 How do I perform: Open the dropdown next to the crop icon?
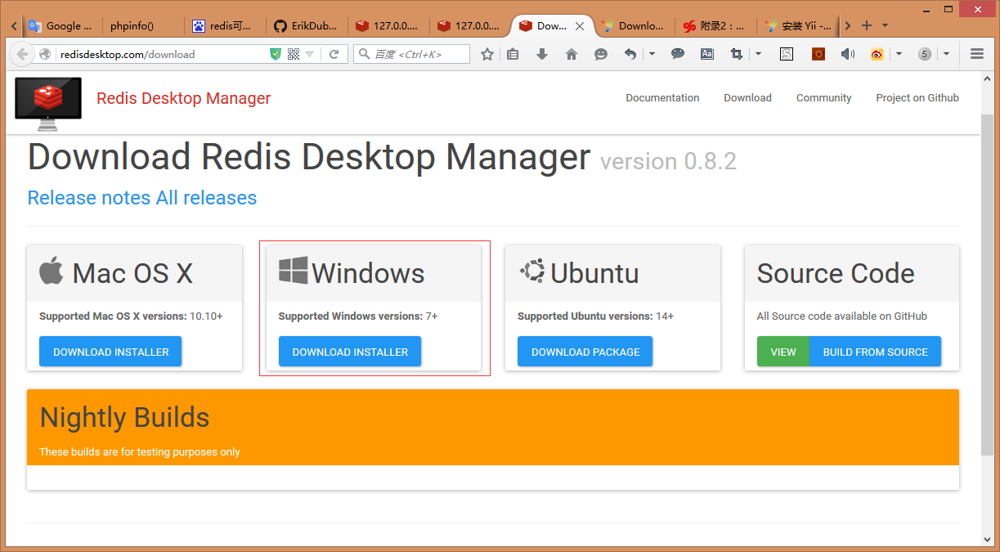coord(758,54)
